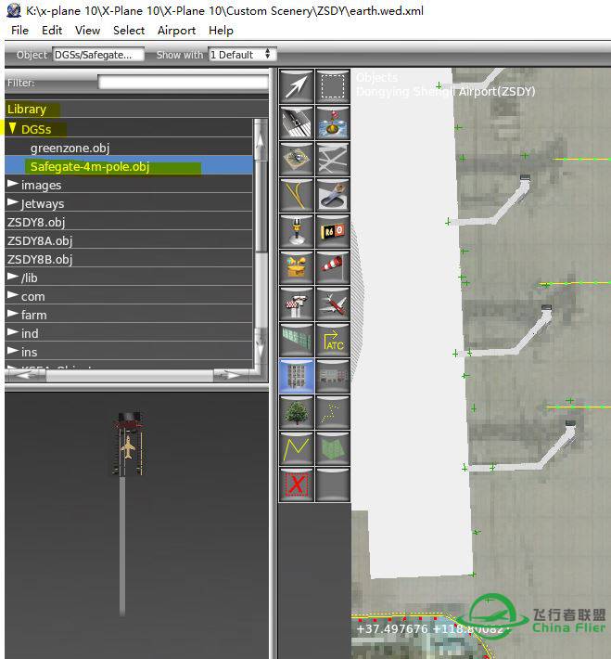
Task: Select ZSDY8A.obj in library
Action: (129, 240)
